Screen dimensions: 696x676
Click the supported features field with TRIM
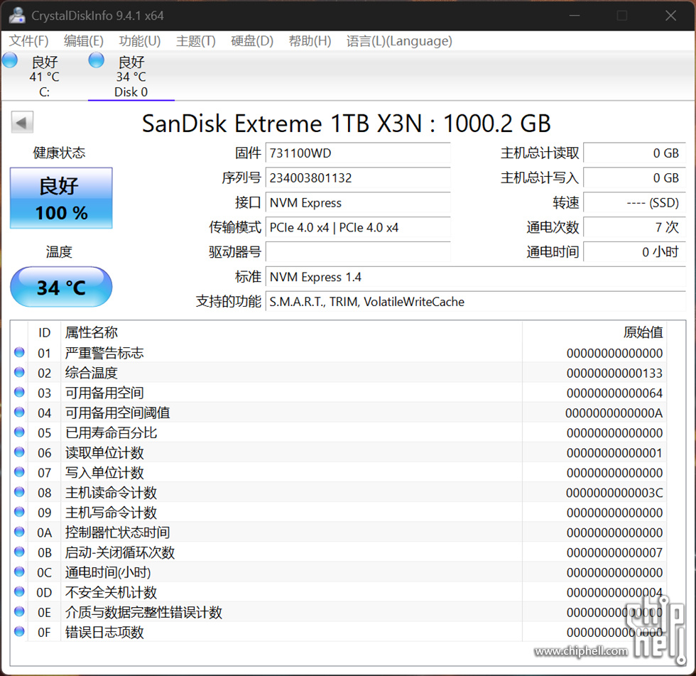point(476,302)
